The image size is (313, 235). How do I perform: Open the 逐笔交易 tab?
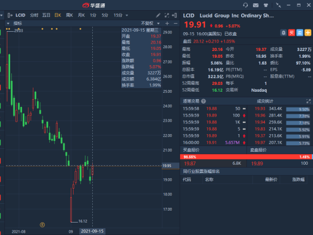coord(191,101)
